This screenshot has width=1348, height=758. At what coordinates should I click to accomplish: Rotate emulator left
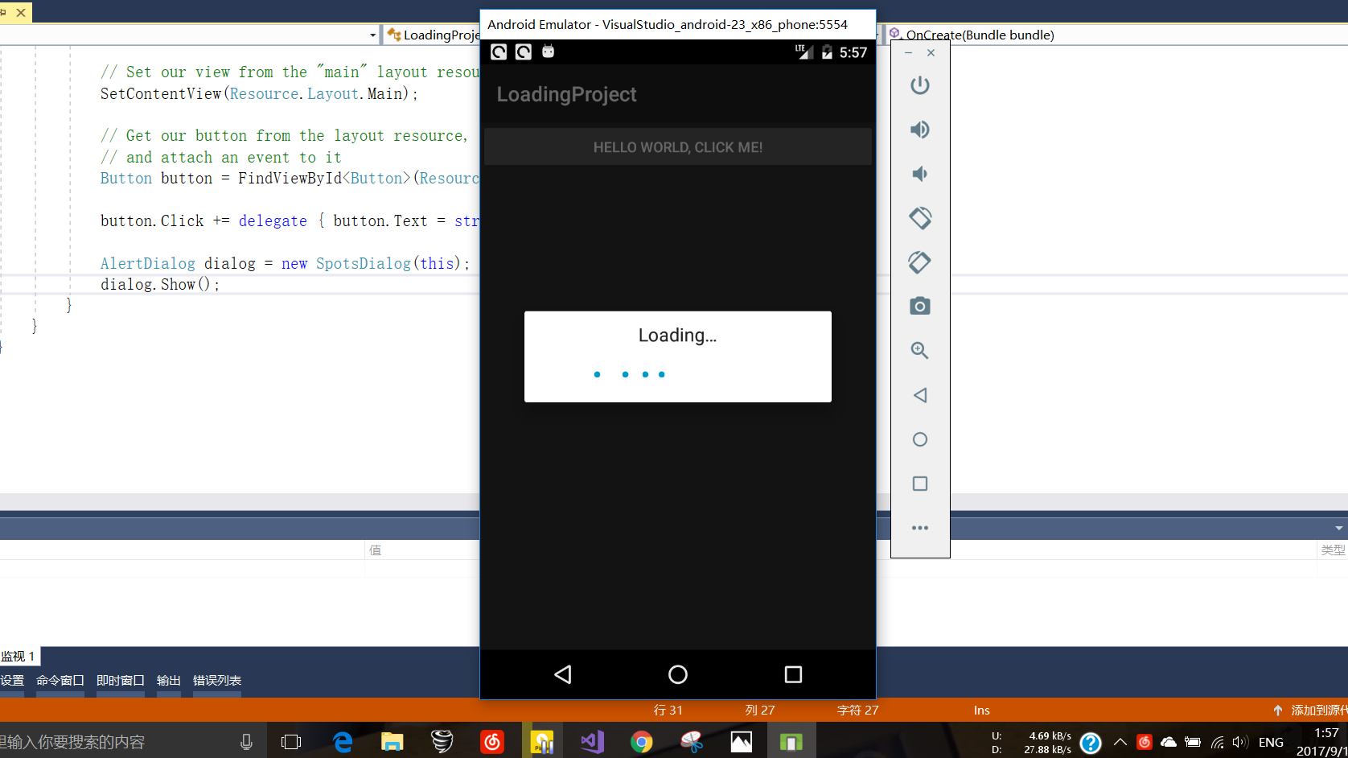[920, 218]
